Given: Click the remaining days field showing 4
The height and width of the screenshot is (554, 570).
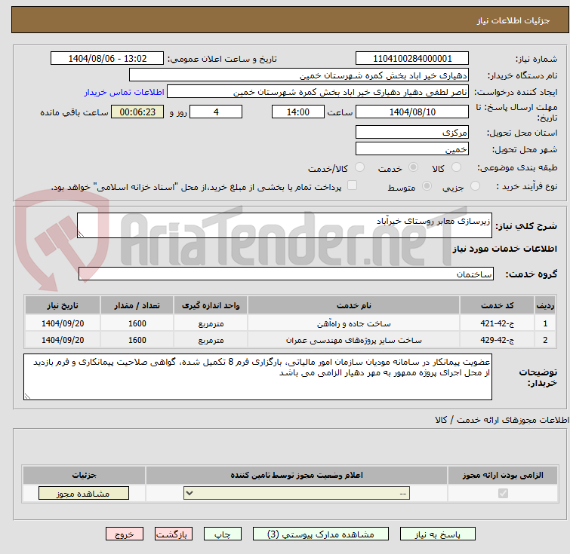Looking at the screenshot, I should [216, 112].
